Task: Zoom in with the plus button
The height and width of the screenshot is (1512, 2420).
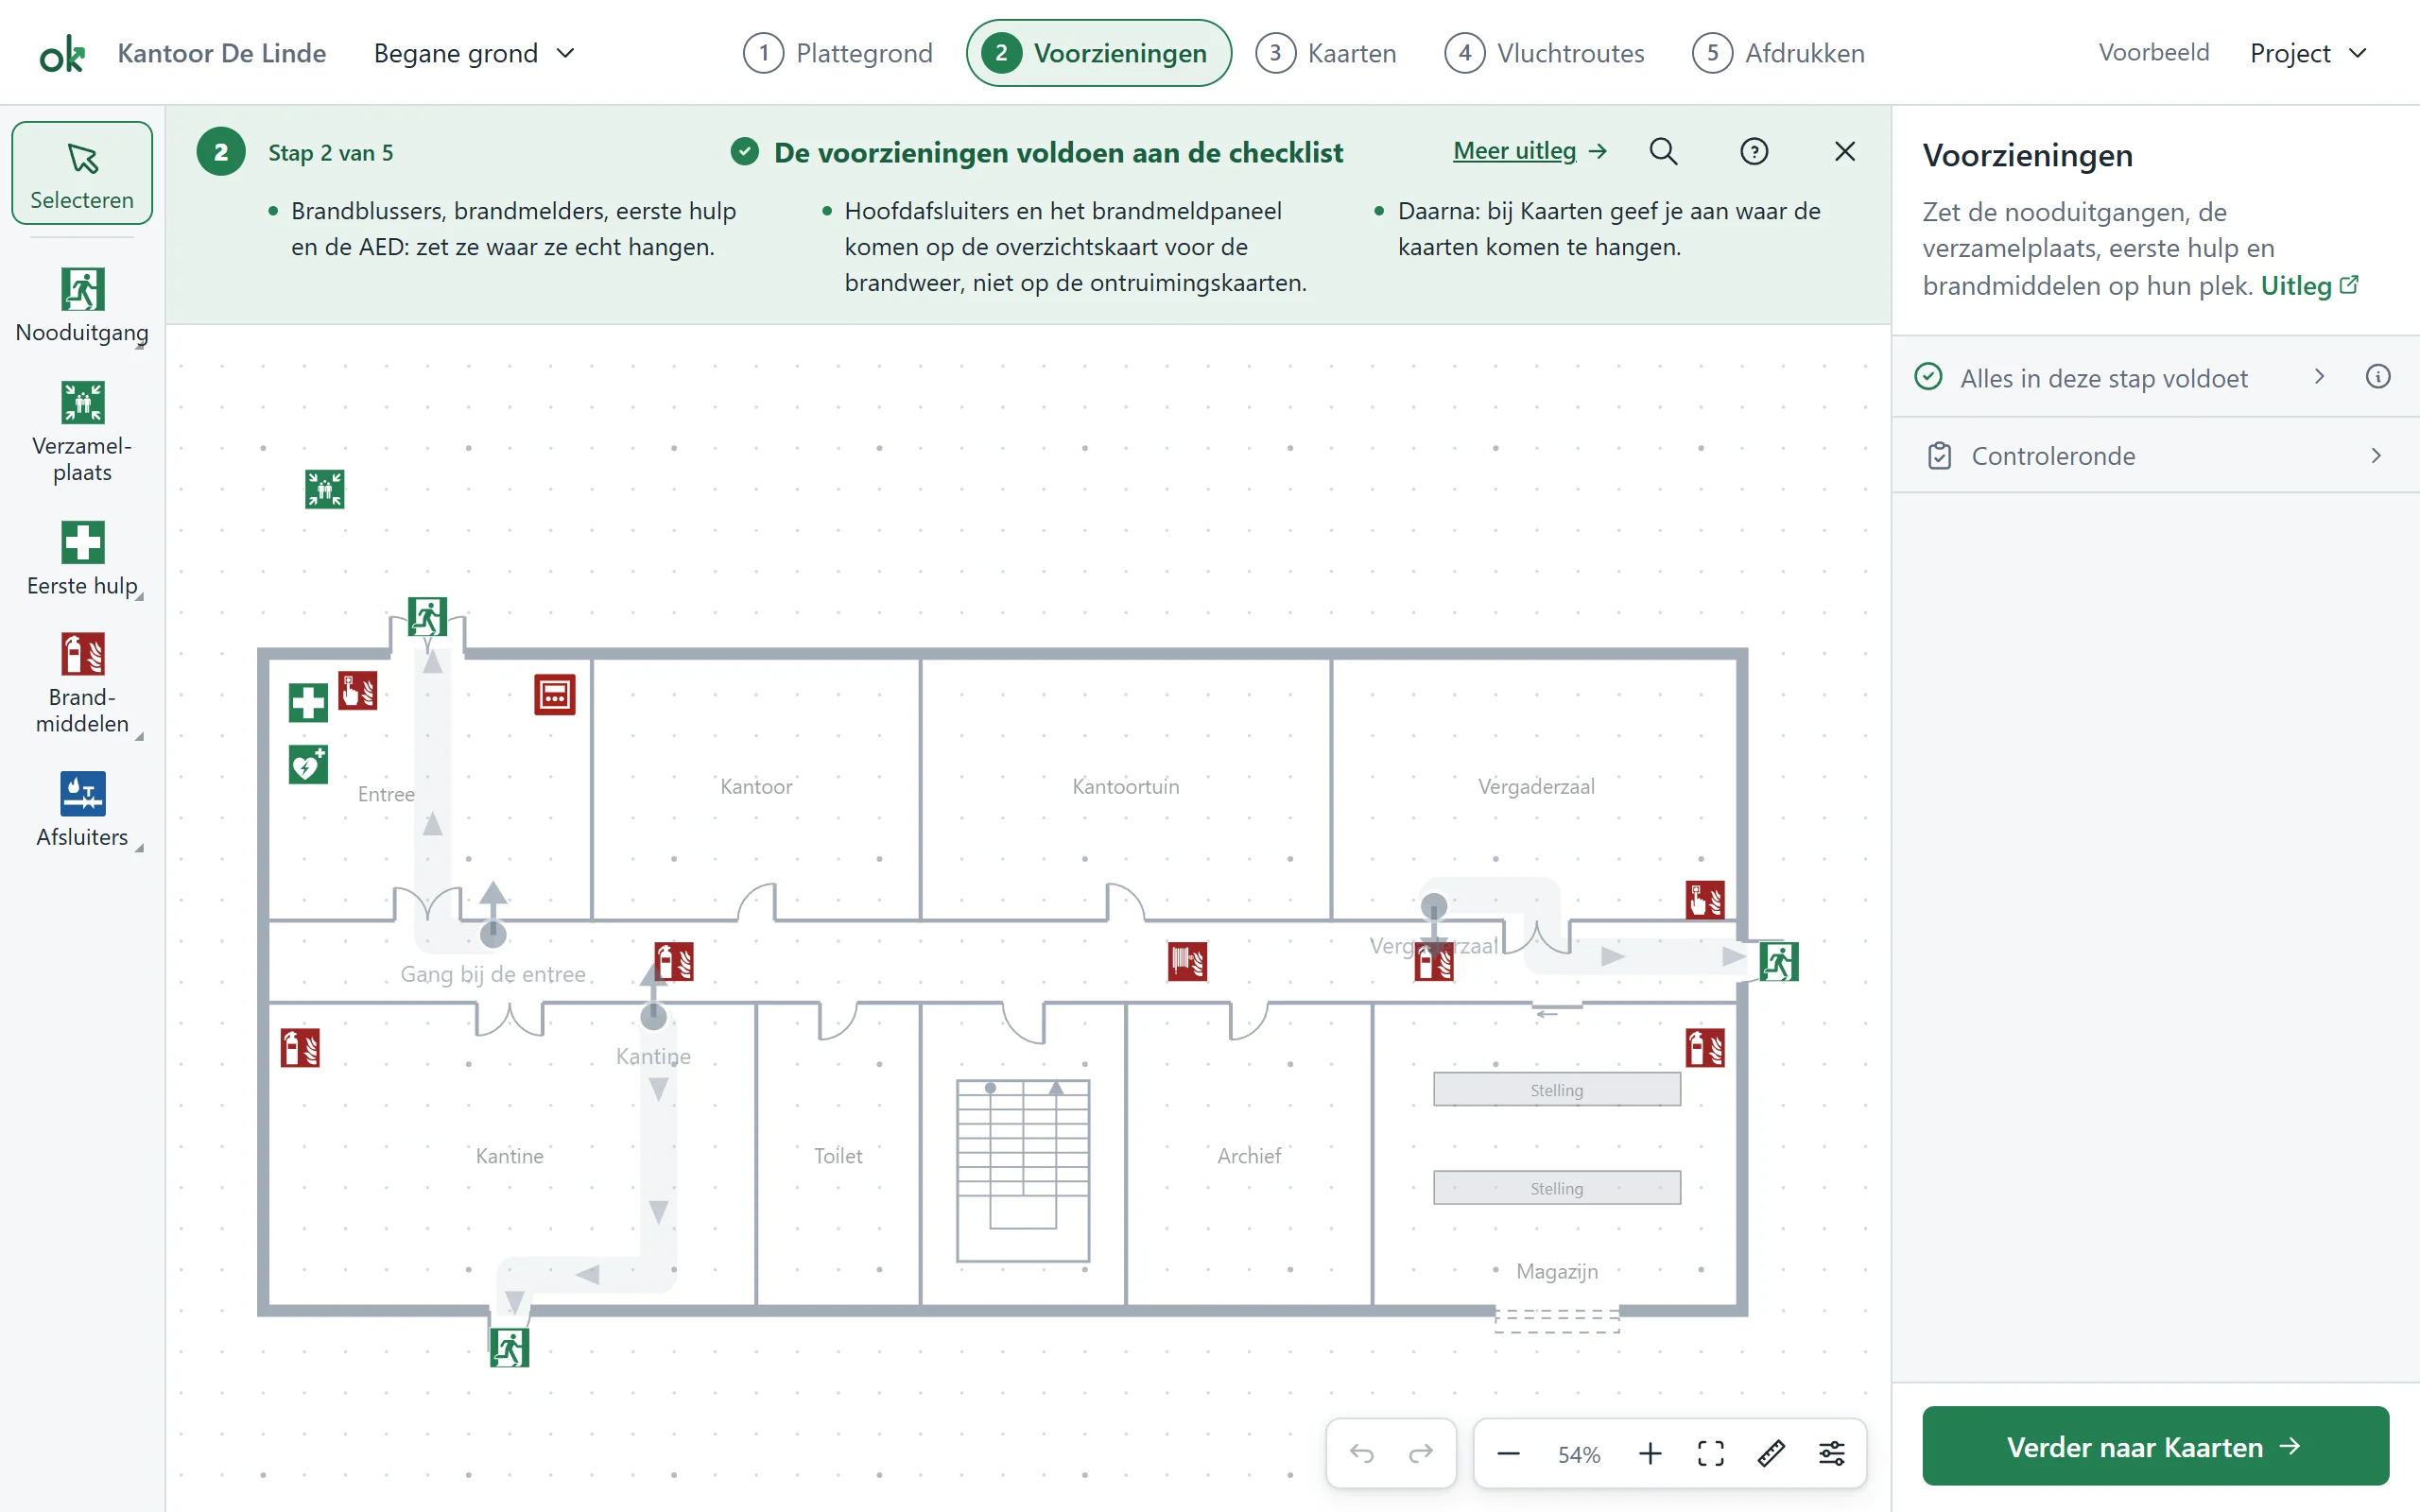Action: 1650,1453
